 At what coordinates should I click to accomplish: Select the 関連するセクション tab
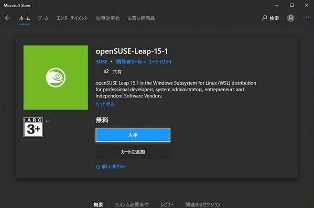coord(203,205)
